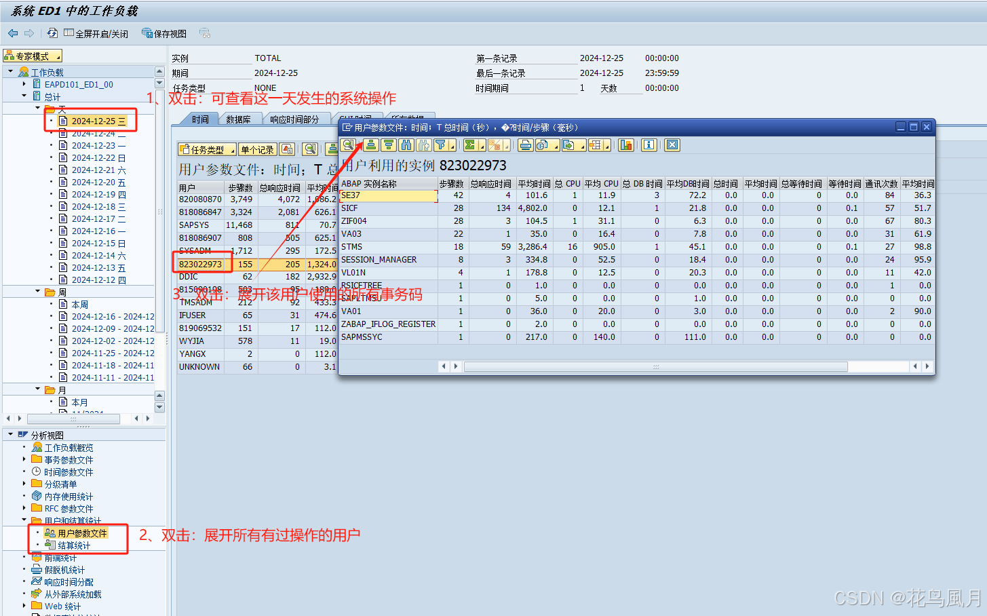Switch to the 时间 tab
The image size is (987, 616).
coord(200,119)
